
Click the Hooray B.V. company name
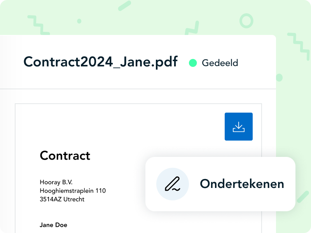56,182
